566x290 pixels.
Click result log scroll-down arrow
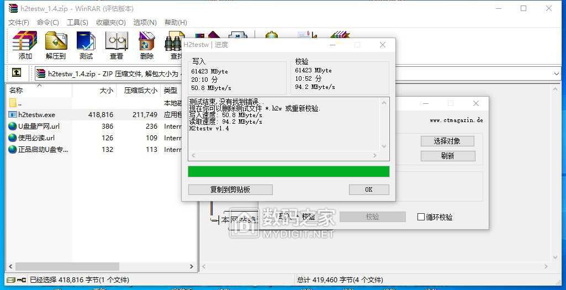(x=384, y=146)
